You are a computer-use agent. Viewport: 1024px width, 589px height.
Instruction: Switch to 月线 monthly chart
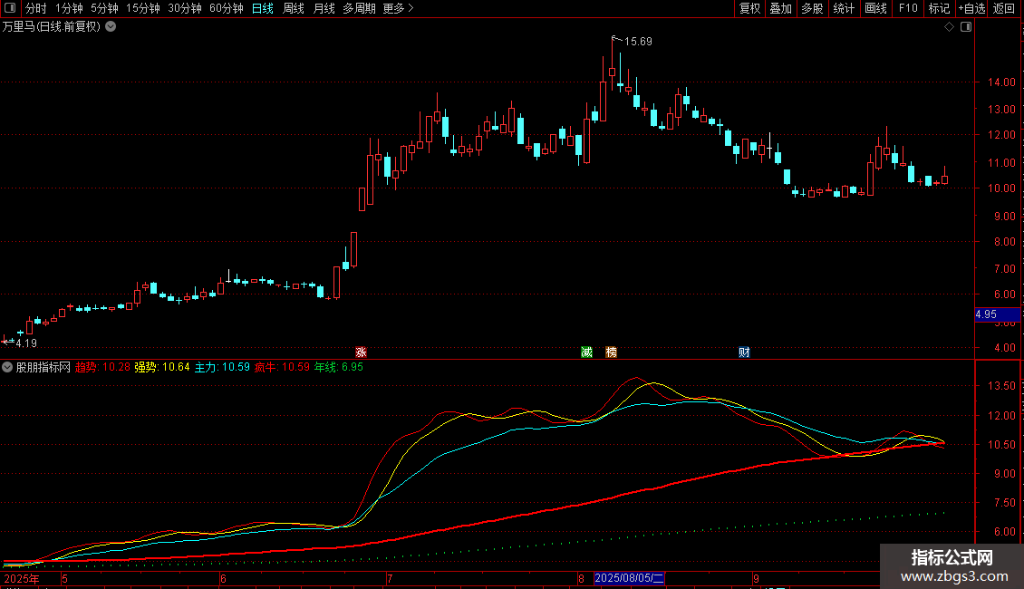point(324,8)
